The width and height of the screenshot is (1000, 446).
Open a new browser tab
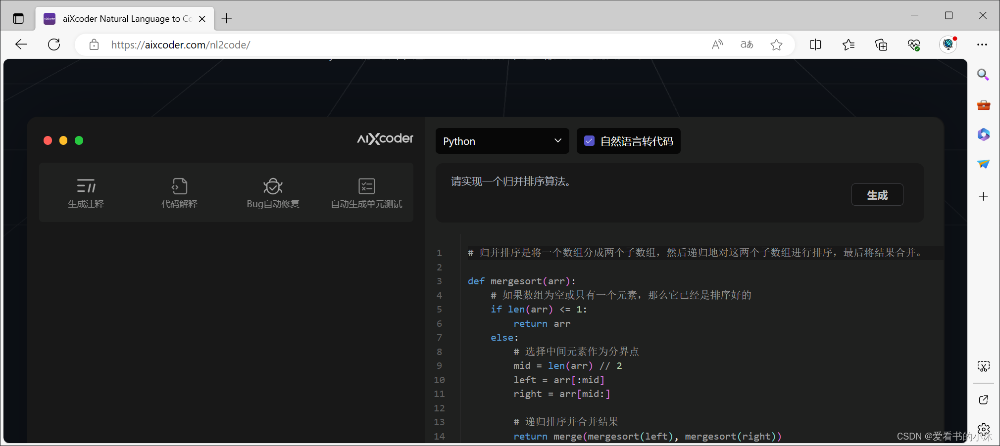pos(227,19)
